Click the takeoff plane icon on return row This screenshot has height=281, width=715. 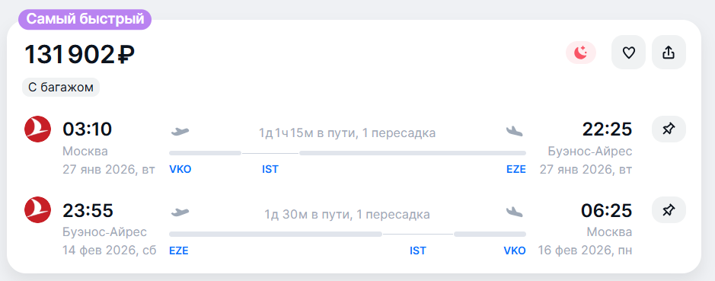click(180, 212)
